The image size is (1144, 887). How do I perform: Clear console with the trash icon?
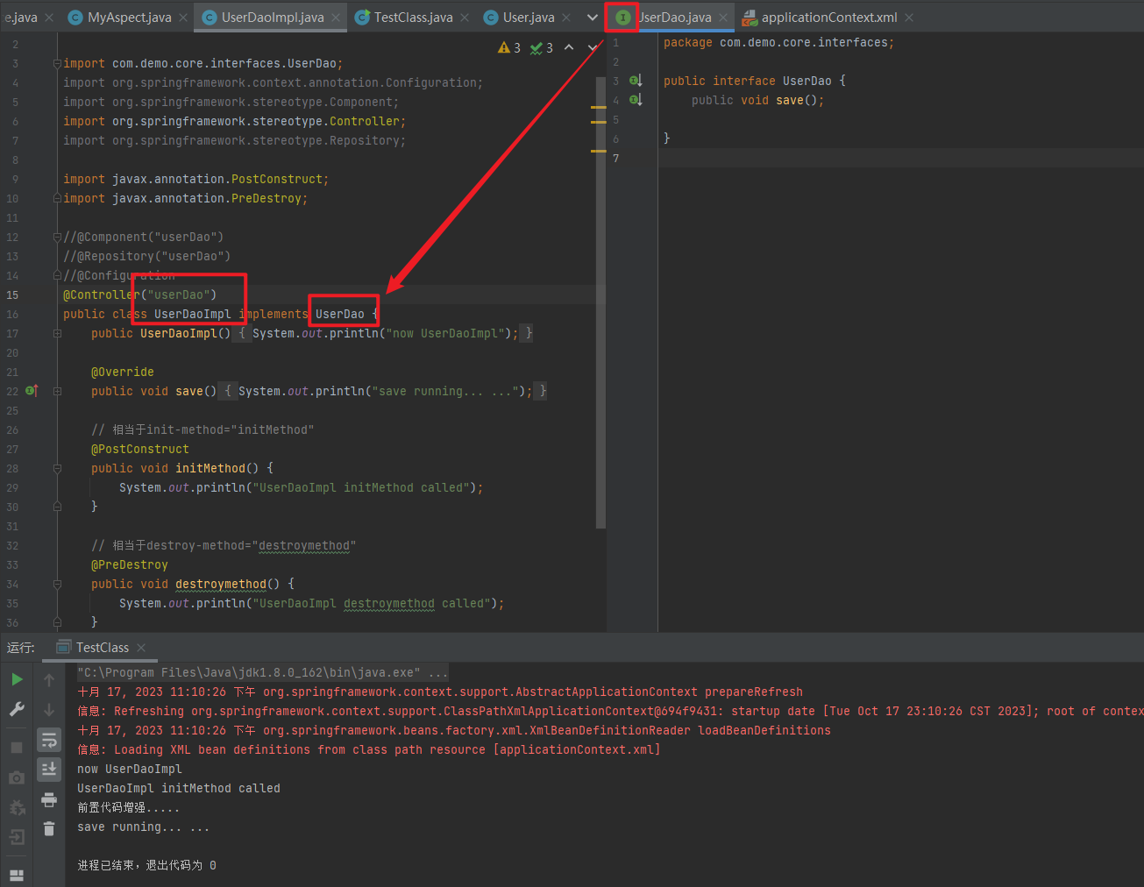click(49, 828)
